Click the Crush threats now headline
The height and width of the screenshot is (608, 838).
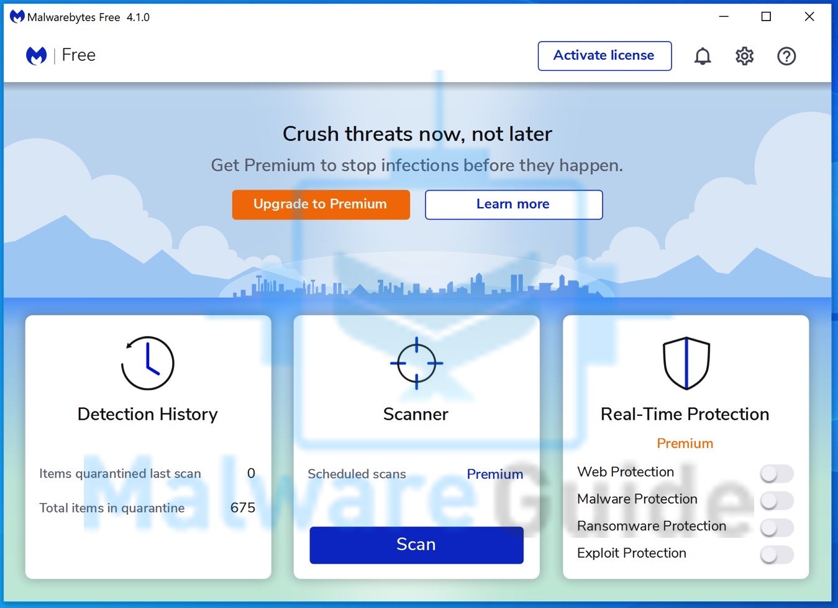(417, 134)
